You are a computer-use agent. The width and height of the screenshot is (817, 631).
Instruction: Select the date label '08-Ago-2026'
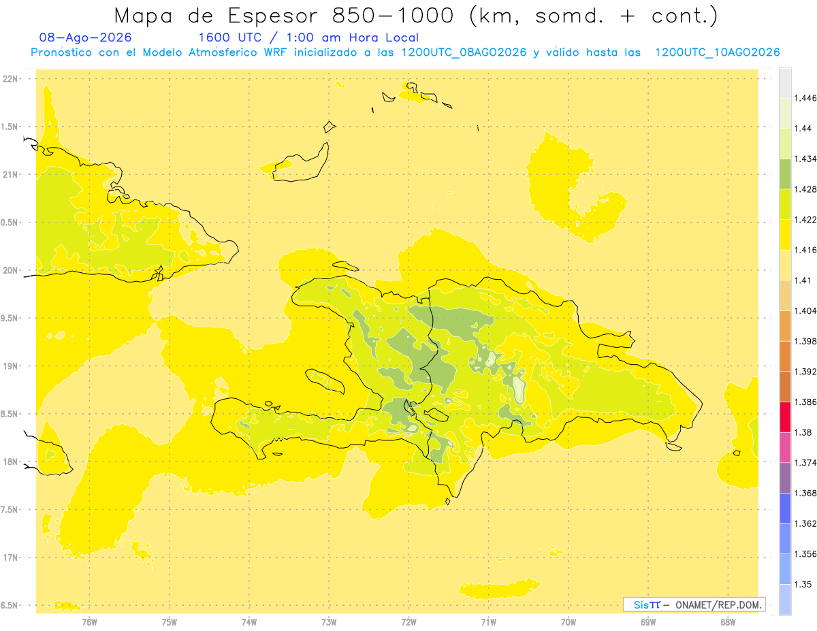86,37
